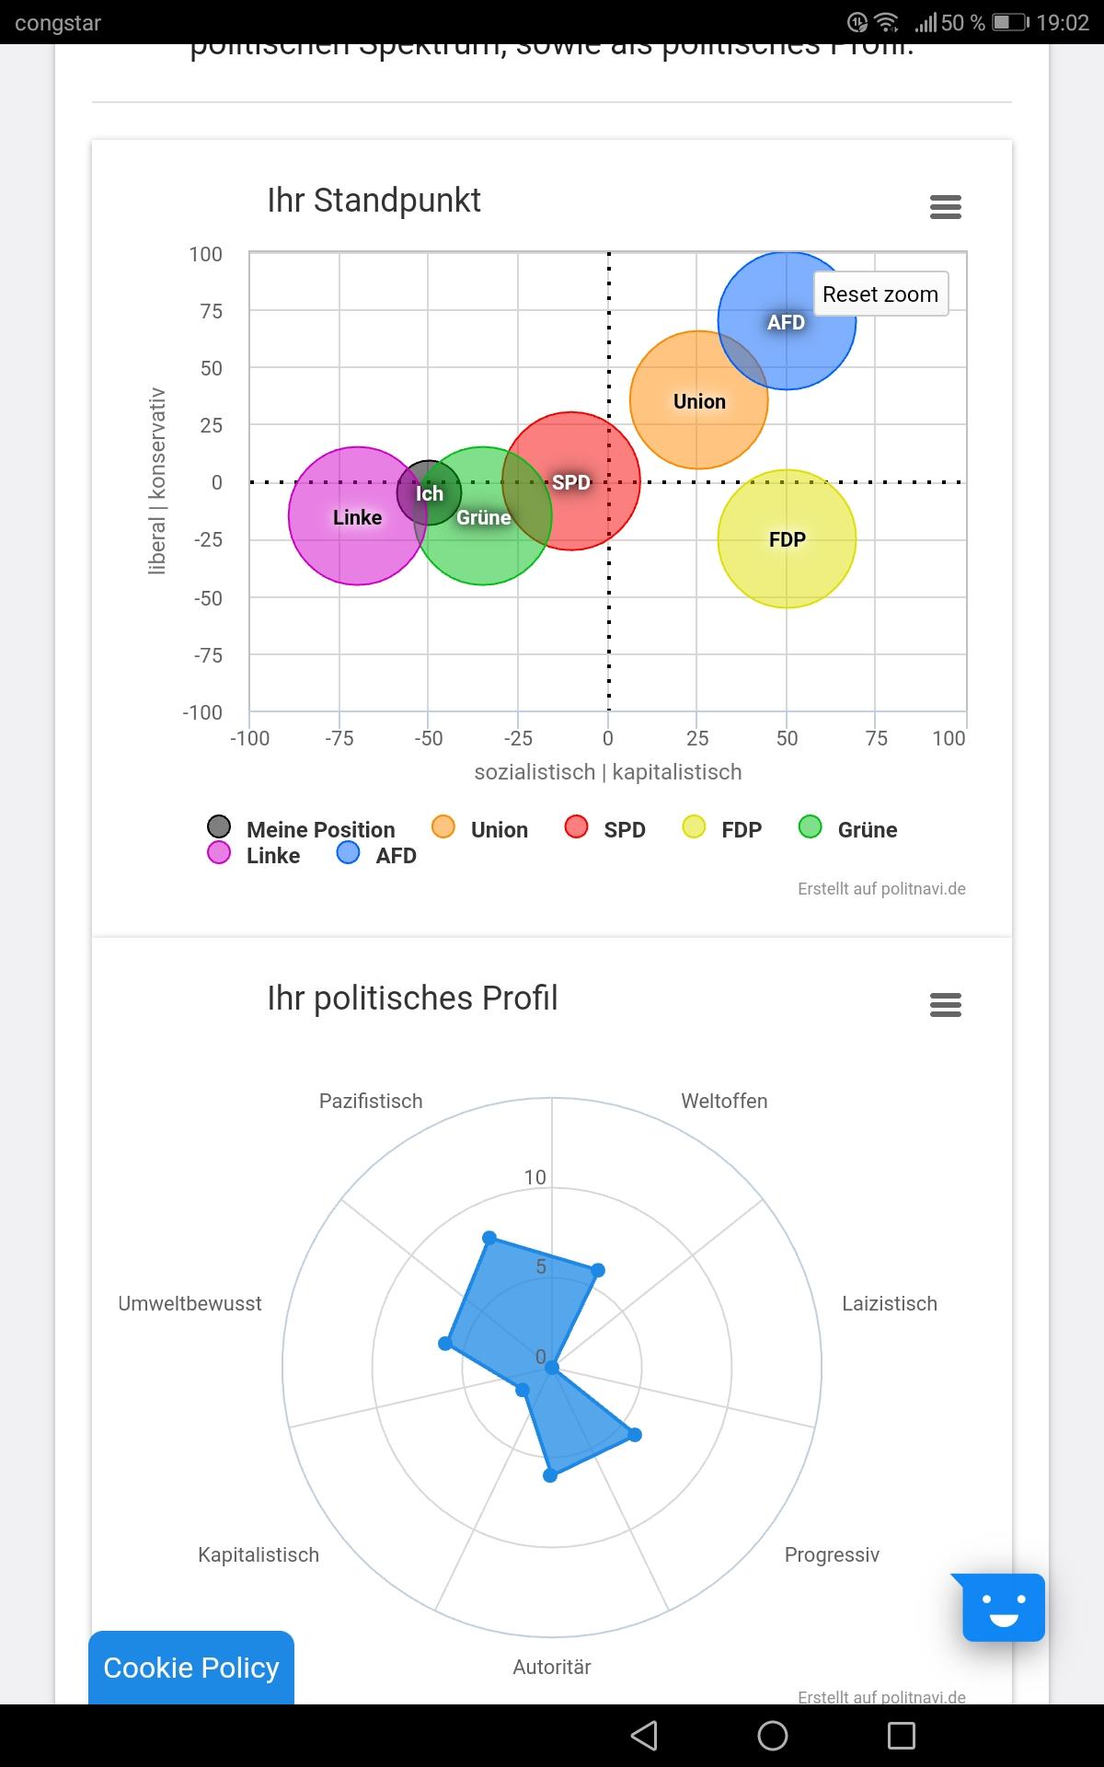Screen dimensions: 1104x1767
Task: Open the Erstellt auf politnavi.de credit link
Action: [x=881, y=889]
